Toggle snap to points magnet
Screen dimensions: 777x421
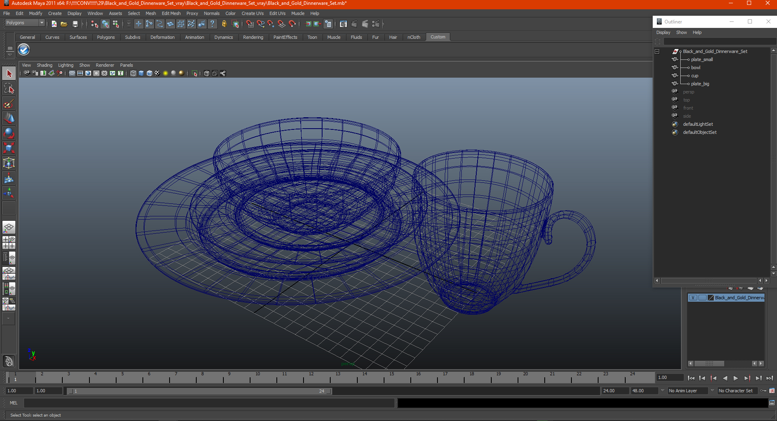point(271,24)
